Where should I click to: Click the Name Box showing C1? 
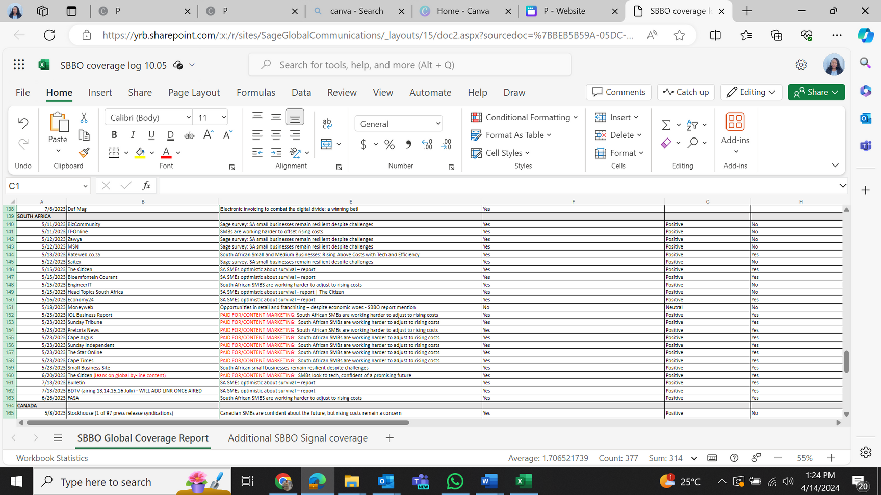pos(48,186)
